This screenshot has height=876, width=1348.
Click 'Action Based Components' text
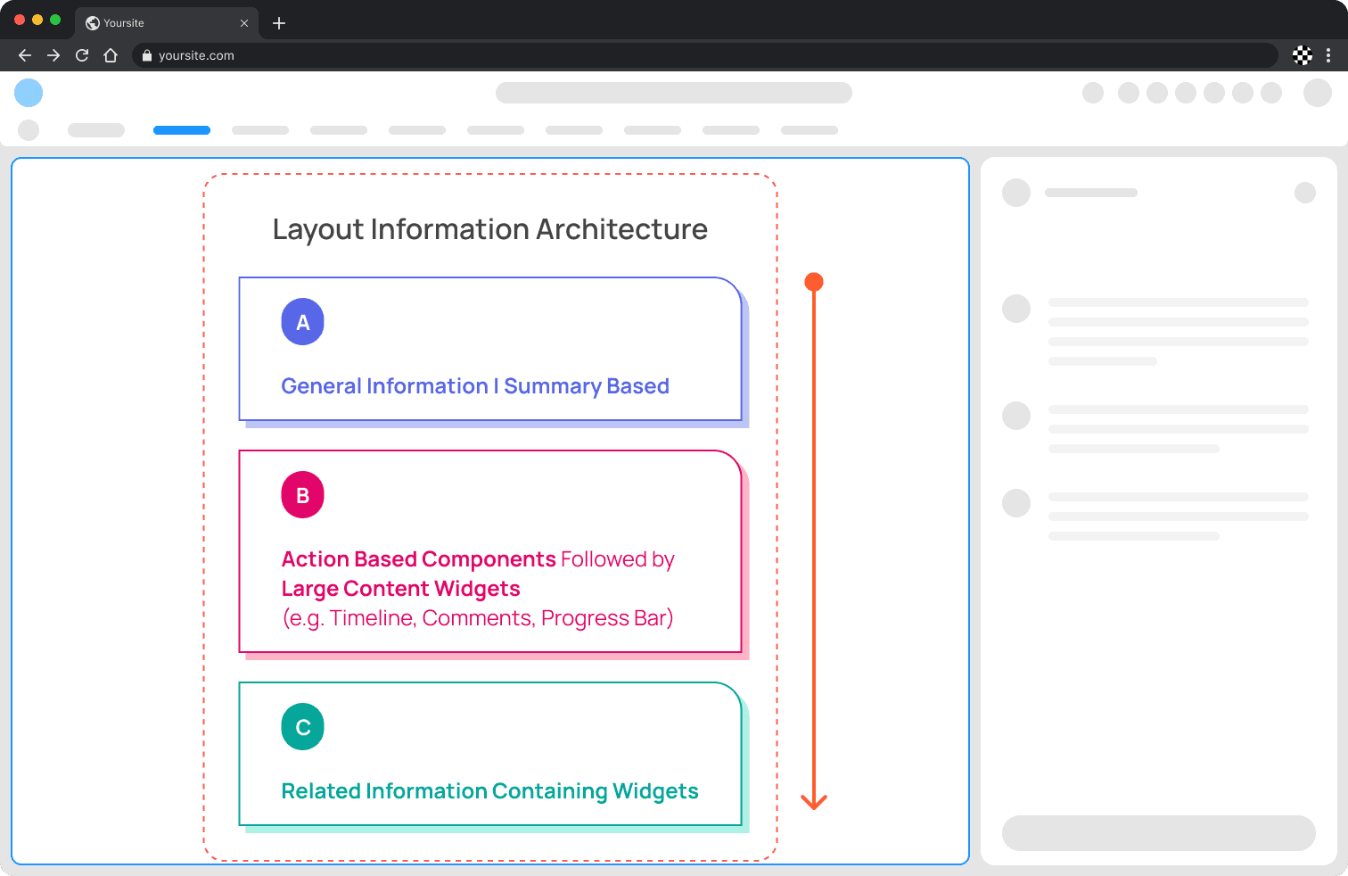419,559
